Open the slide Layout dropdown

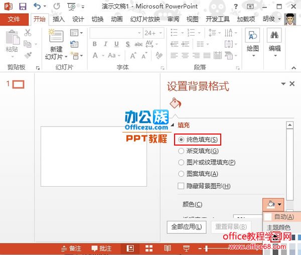coord(76,33)
